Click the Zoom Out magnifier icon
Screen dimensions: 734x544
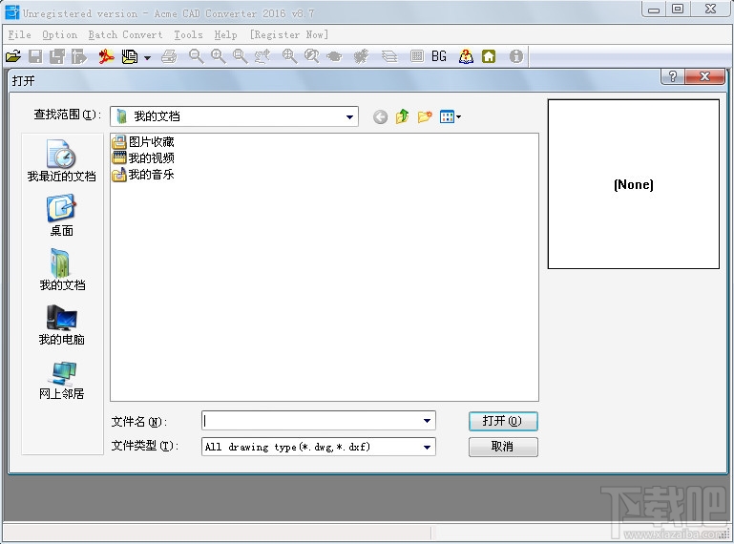196,56
